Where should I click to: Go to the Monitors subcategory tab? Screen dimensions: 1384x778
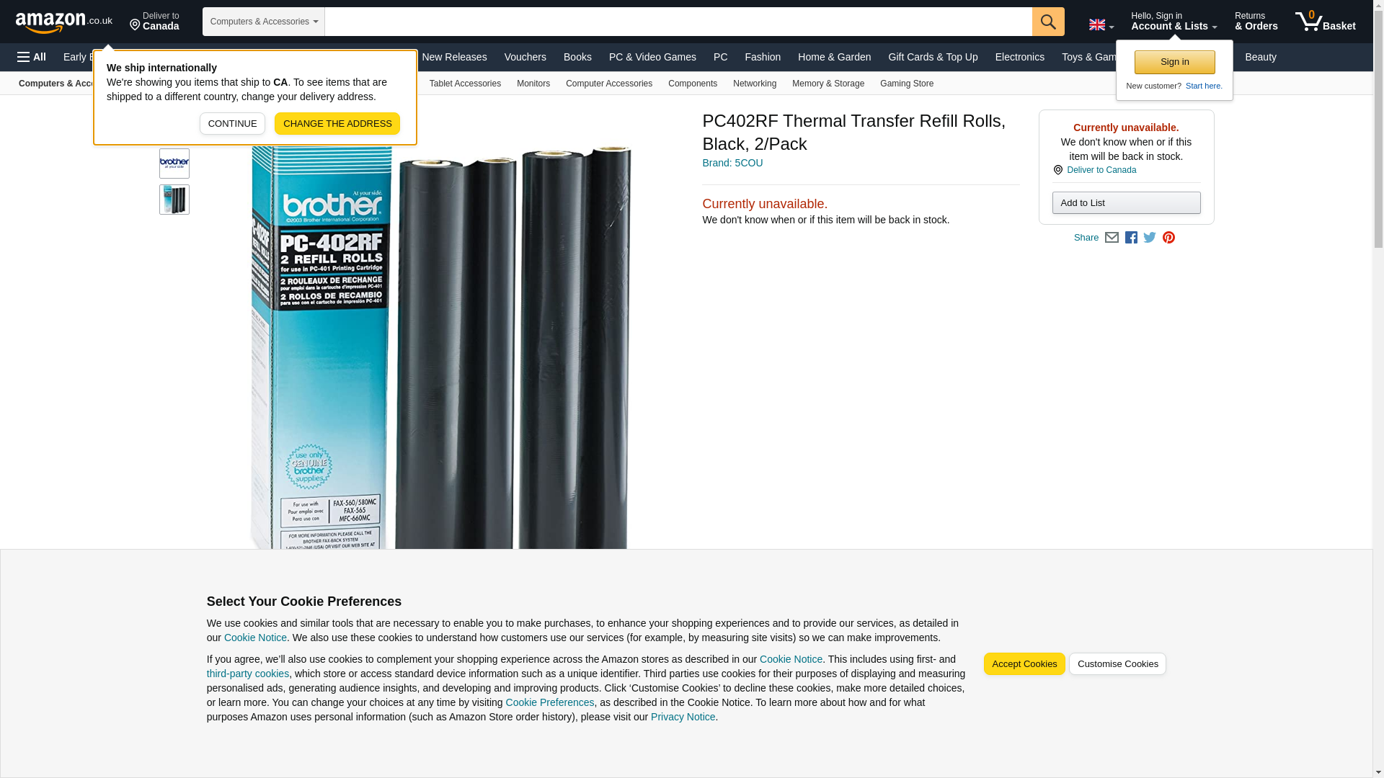tap(533, 84)
